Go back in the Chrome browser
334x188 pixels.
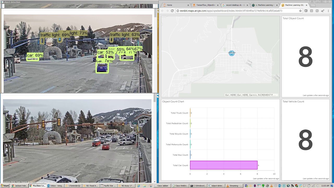pyautogui.click(x=162, y=11)
